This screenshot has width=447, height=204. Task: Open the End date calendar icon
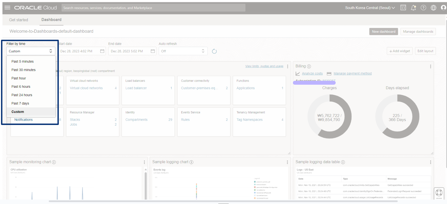point(153,51)
